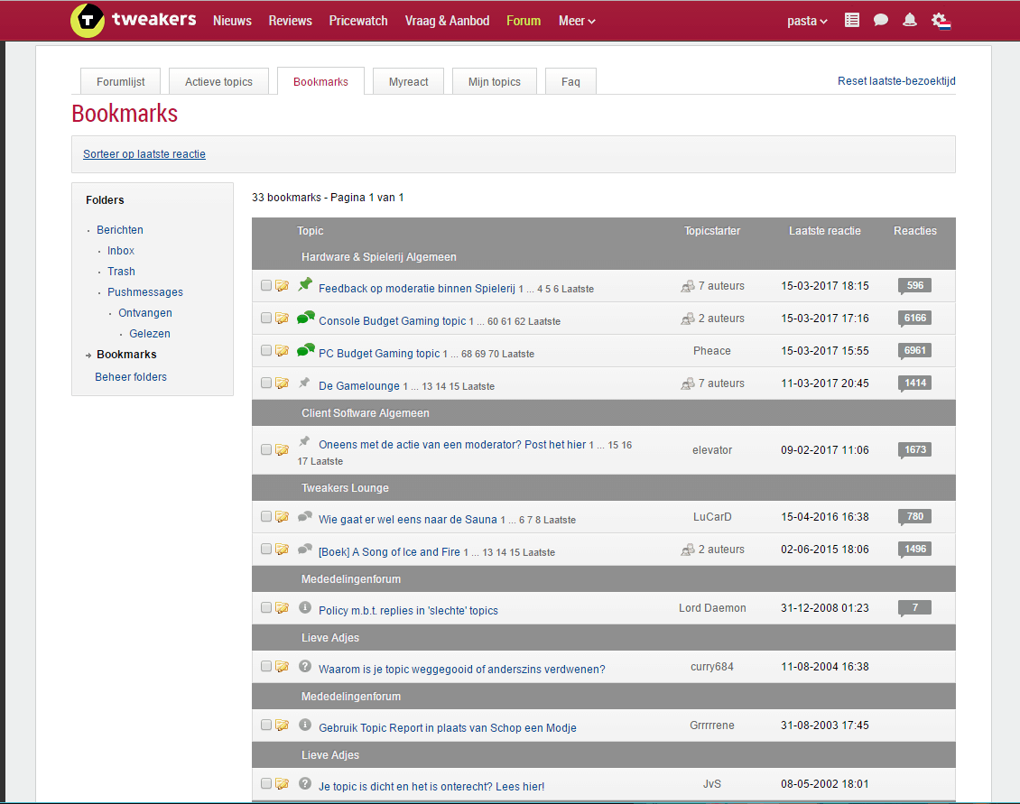Open Pushmessages folder in sidebar
The height and width of the screenshot is (804, 1020).
pyautogui.click(x=145, y=292)
